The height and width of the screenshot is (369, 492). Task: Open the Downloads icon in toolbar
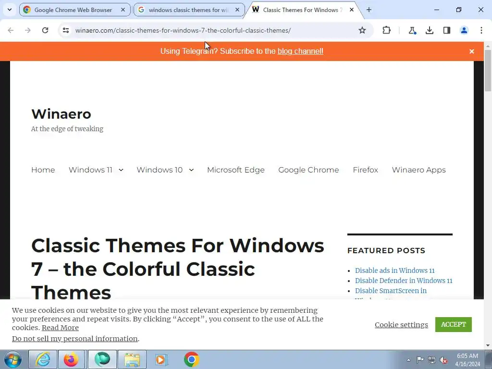point(429,30)
